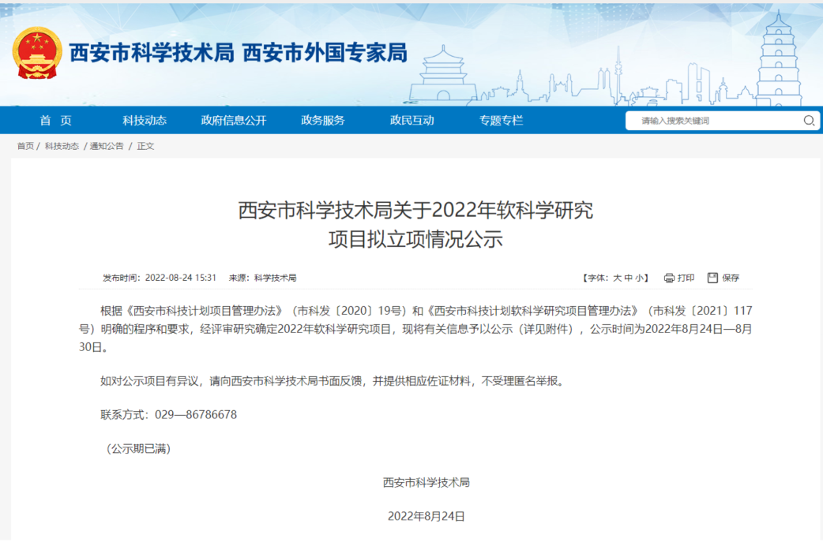
Task: Click 科技动态 breadcrumb link
Action: pyautogui.click(x=62, y=146)
